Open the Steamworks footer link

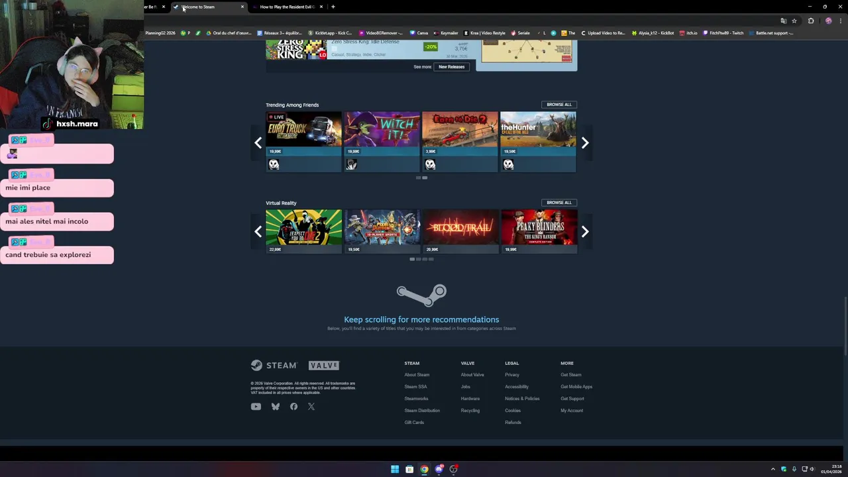coord(416,399)
